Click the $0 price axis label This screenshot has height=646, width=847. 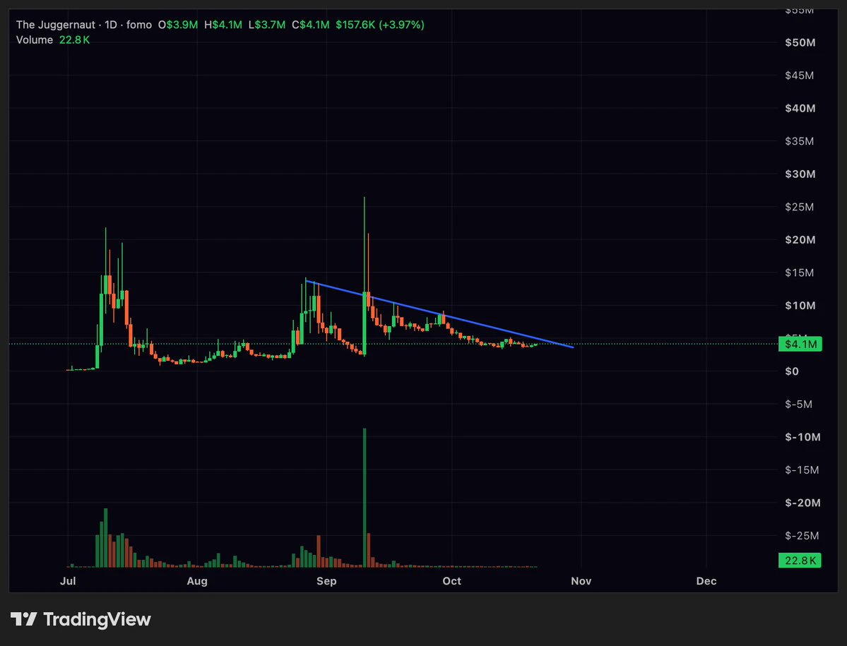[792, 371]
